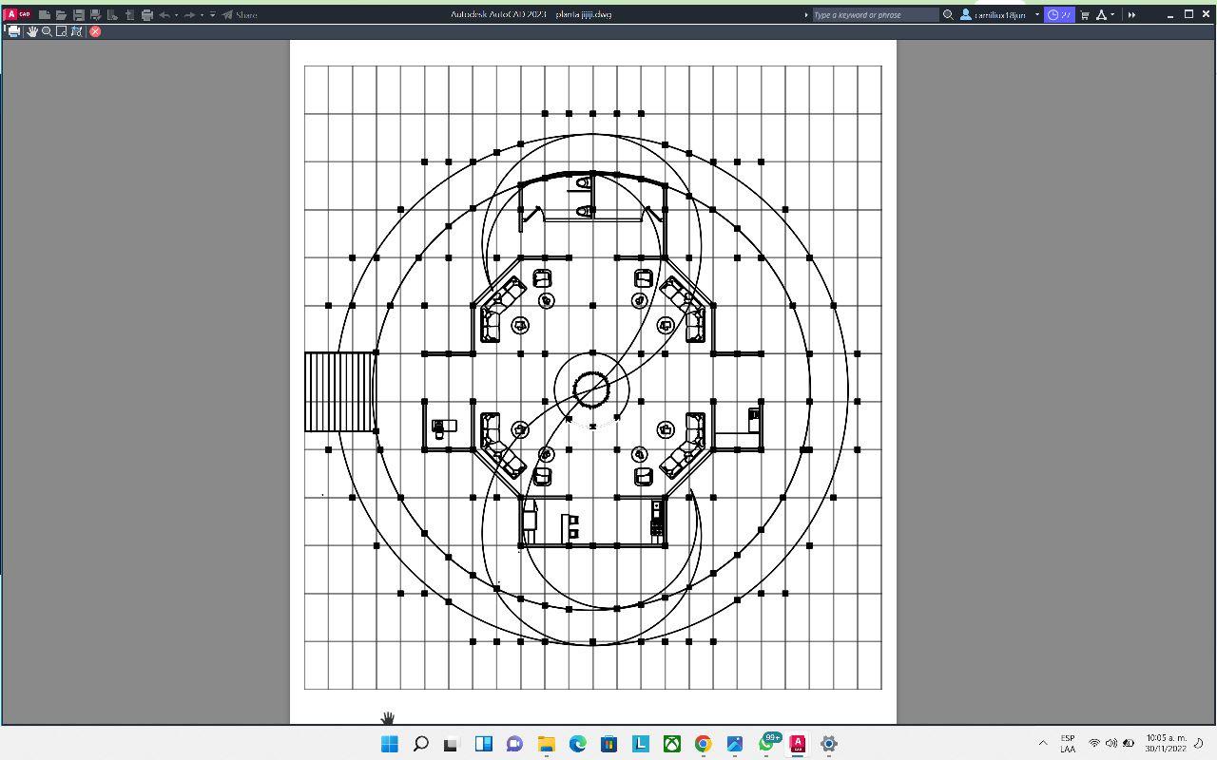
Task: Click the Undo arrow
Action: (164, 14)
